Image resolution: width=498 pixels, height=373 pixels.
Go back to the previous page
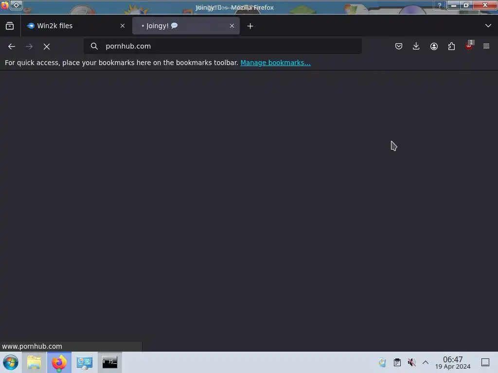click(12, 46)
